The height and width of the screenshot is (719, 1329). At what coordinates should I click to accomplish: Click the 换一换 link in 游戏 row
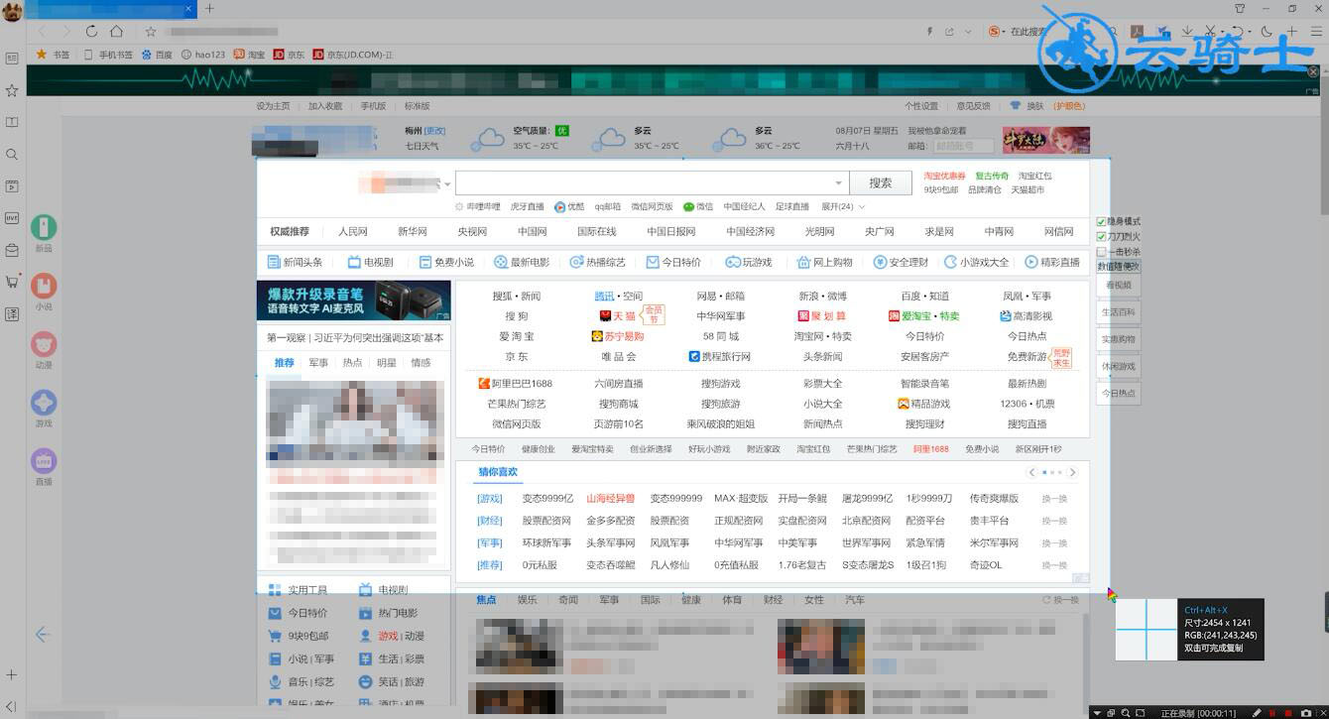click(1054, 499)
